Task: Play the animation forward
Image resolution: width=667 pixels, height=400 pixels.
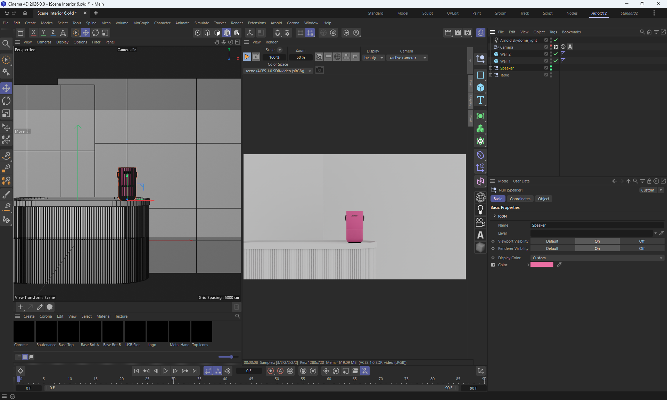Action: (166, 371)
